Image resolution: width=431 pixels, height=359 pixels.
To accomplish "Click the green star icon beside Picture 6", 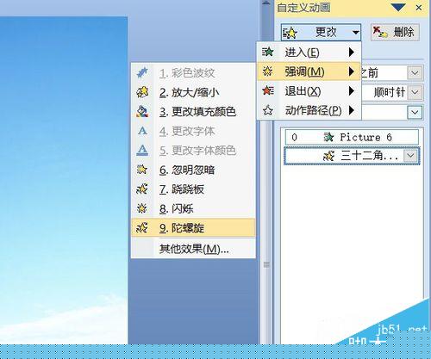I will click(328, 137).
